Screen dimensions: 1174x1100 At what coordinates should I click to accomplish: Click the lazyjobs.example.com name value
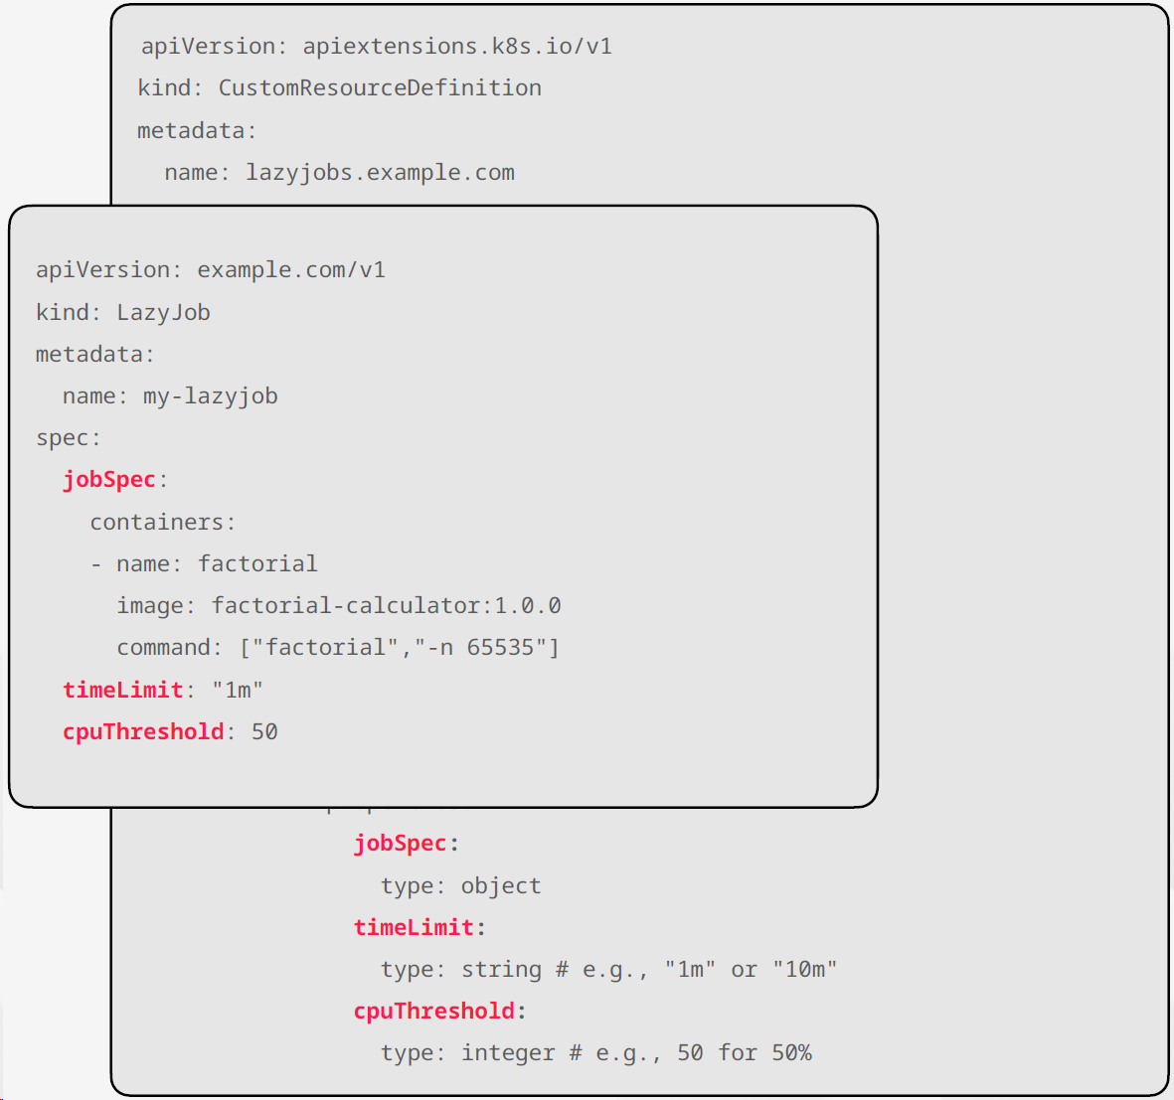click(x=380, y=173)
